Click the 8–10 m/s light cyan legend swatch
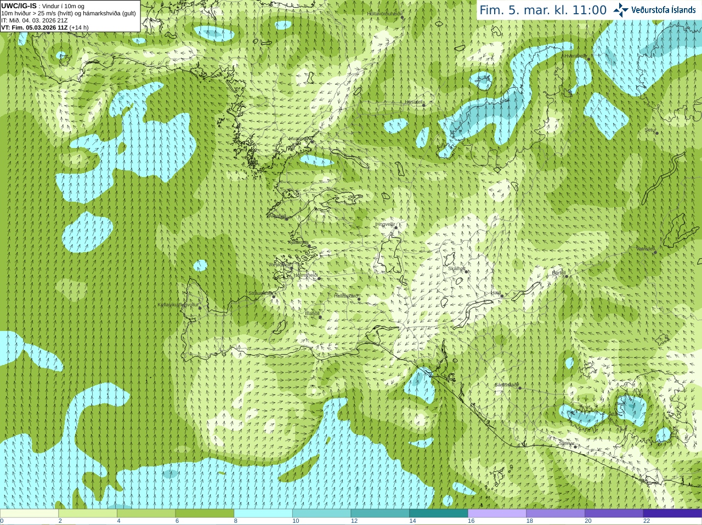Screen dimensions: 702x525 click(263, 513)
